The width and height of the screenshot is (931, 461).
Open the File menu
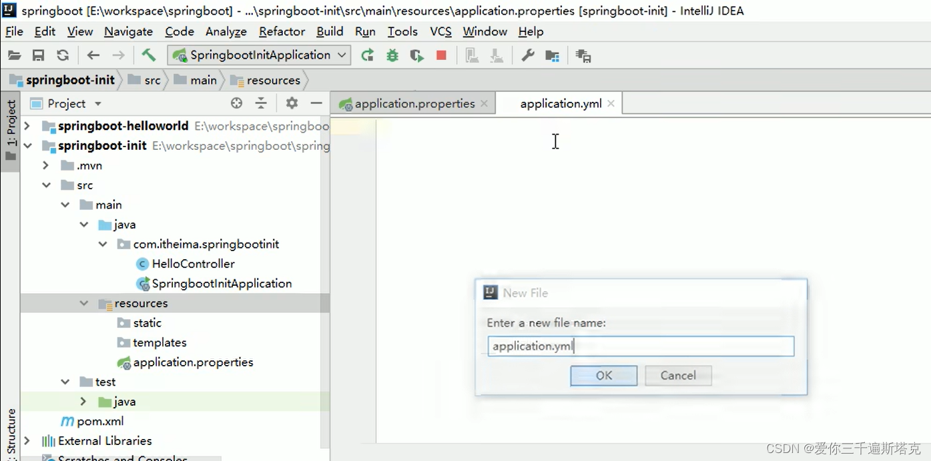click(14, 31)
